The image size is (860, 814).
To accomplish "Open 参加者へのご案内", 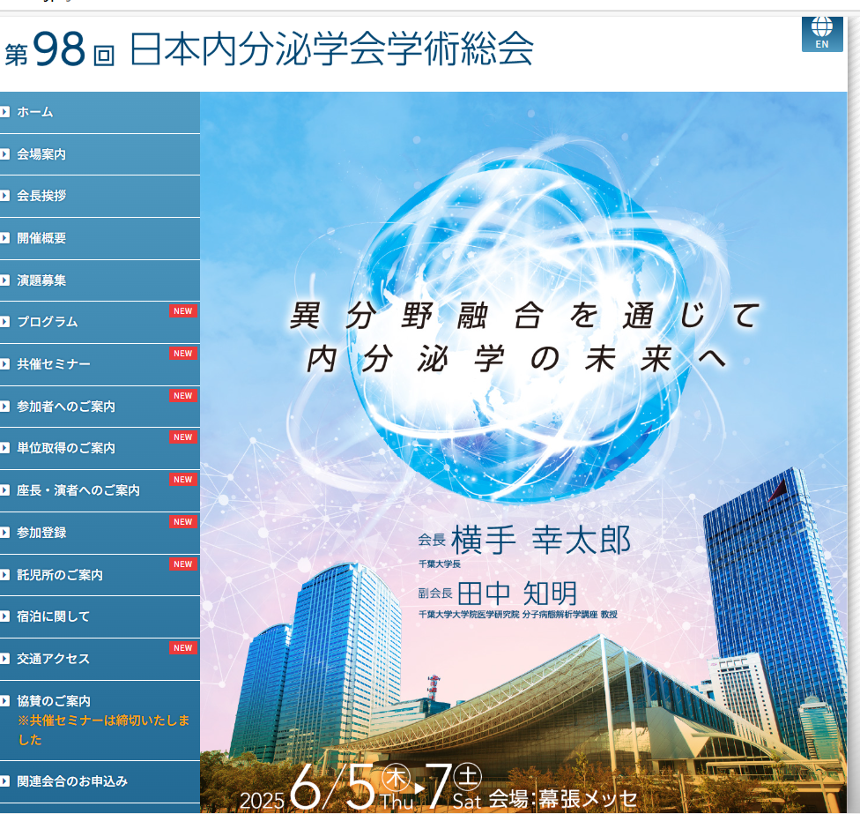I will click(100, 407).
